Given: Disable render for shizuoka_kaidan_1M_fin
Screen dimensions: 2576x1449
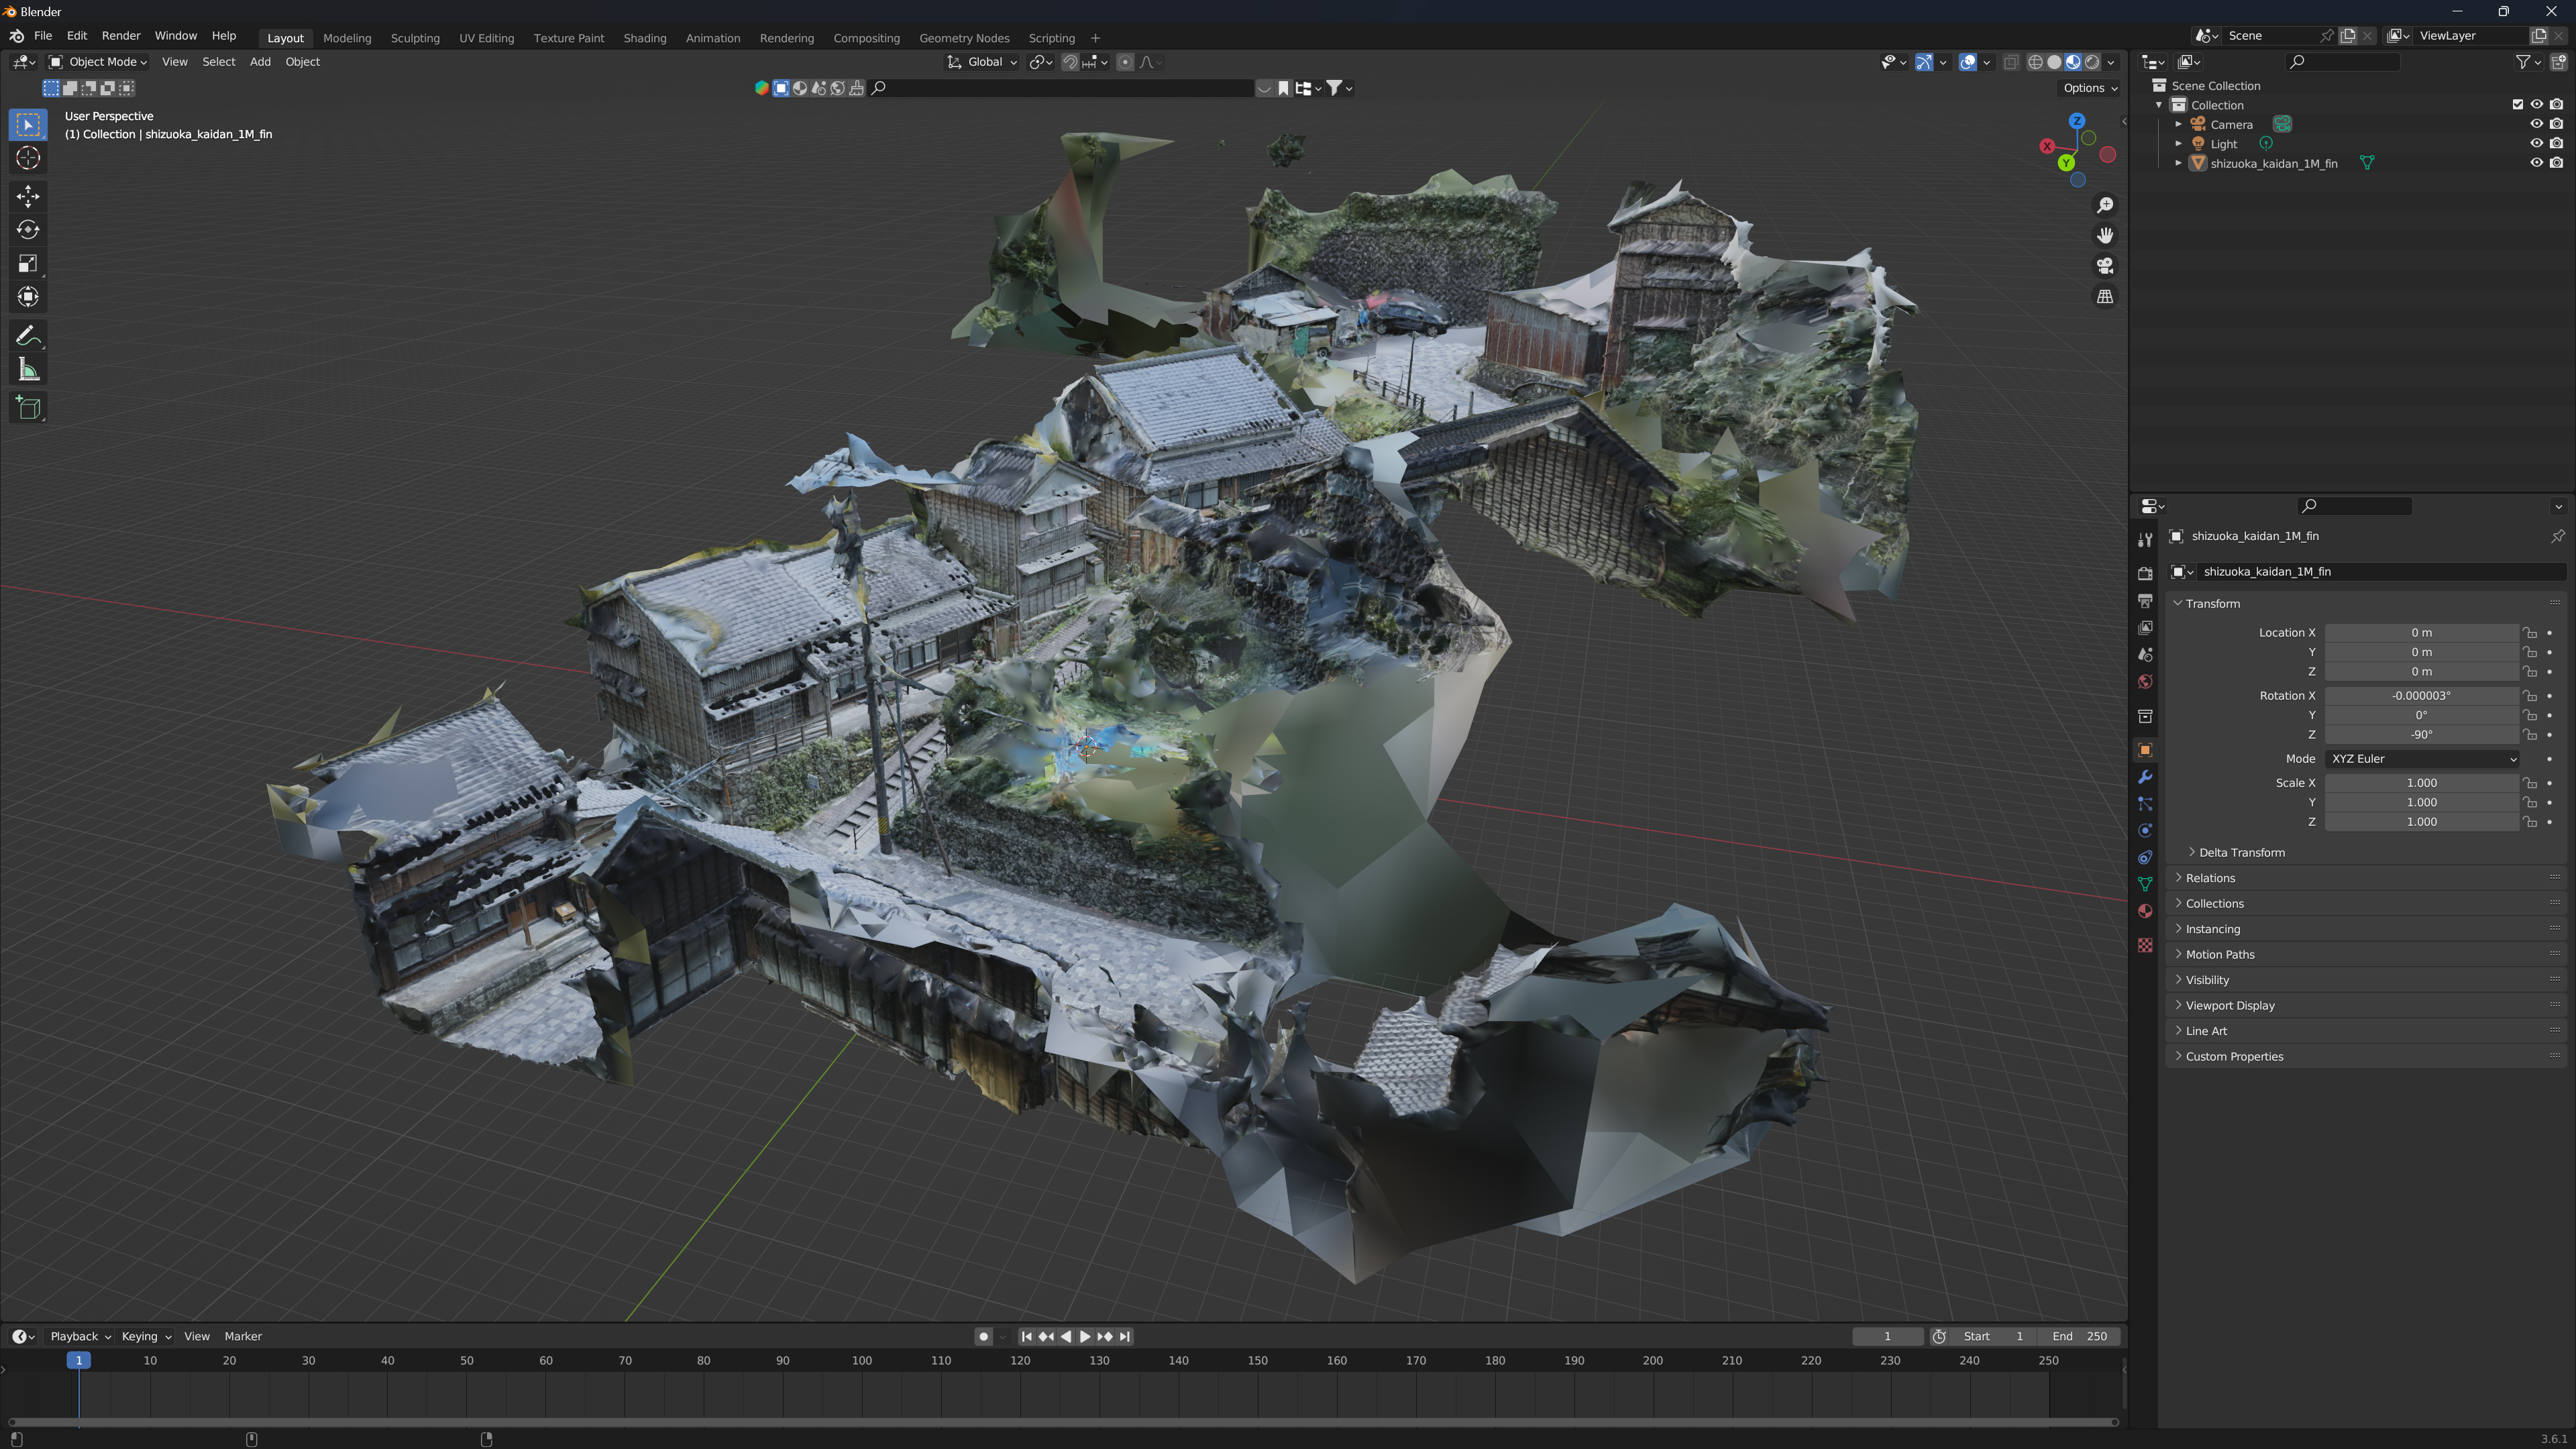Looking at the screenshot, I should point(2556,163).
